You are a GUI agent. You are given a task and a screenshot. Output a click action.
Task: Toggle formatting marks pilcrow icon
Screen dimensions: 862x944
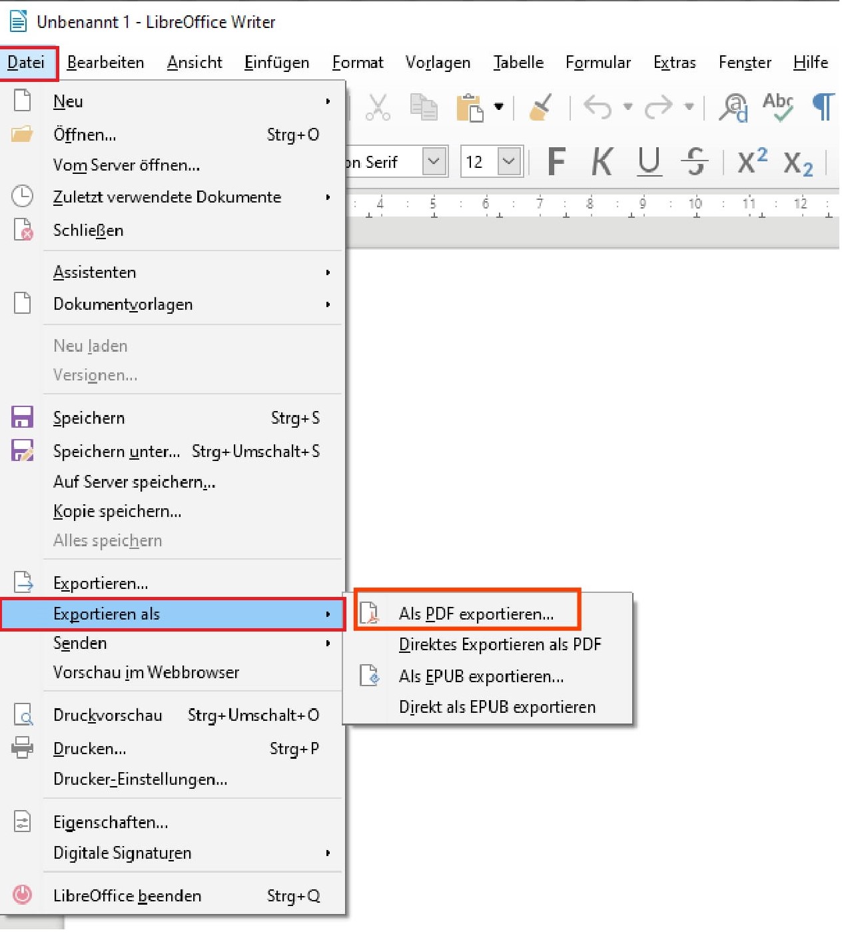(823, 107)
